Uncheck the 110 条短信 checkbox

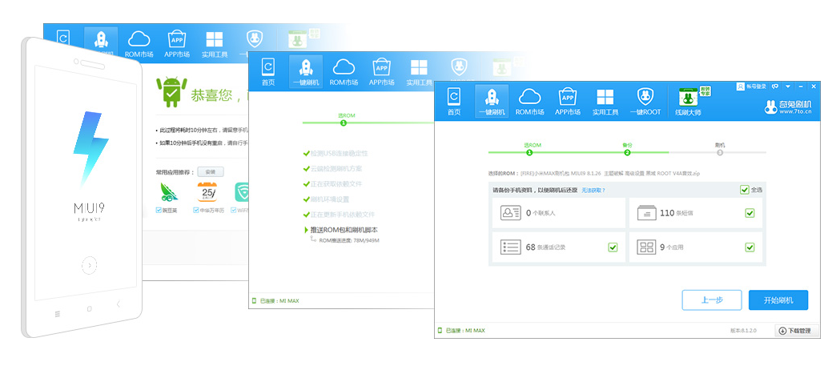point(750,213)
